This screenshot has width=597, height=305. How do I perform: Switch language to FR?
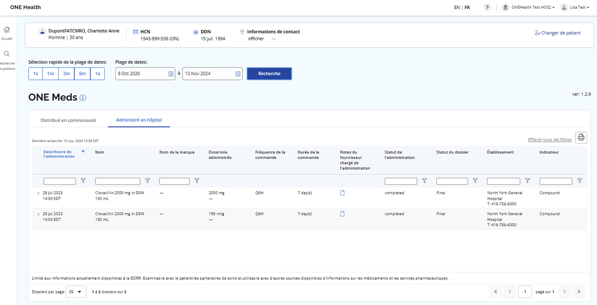tap(467, 8)
